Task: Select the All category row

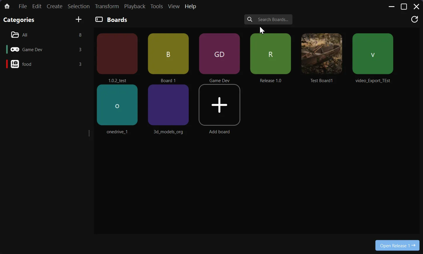Action: click(x=45, y=35)
